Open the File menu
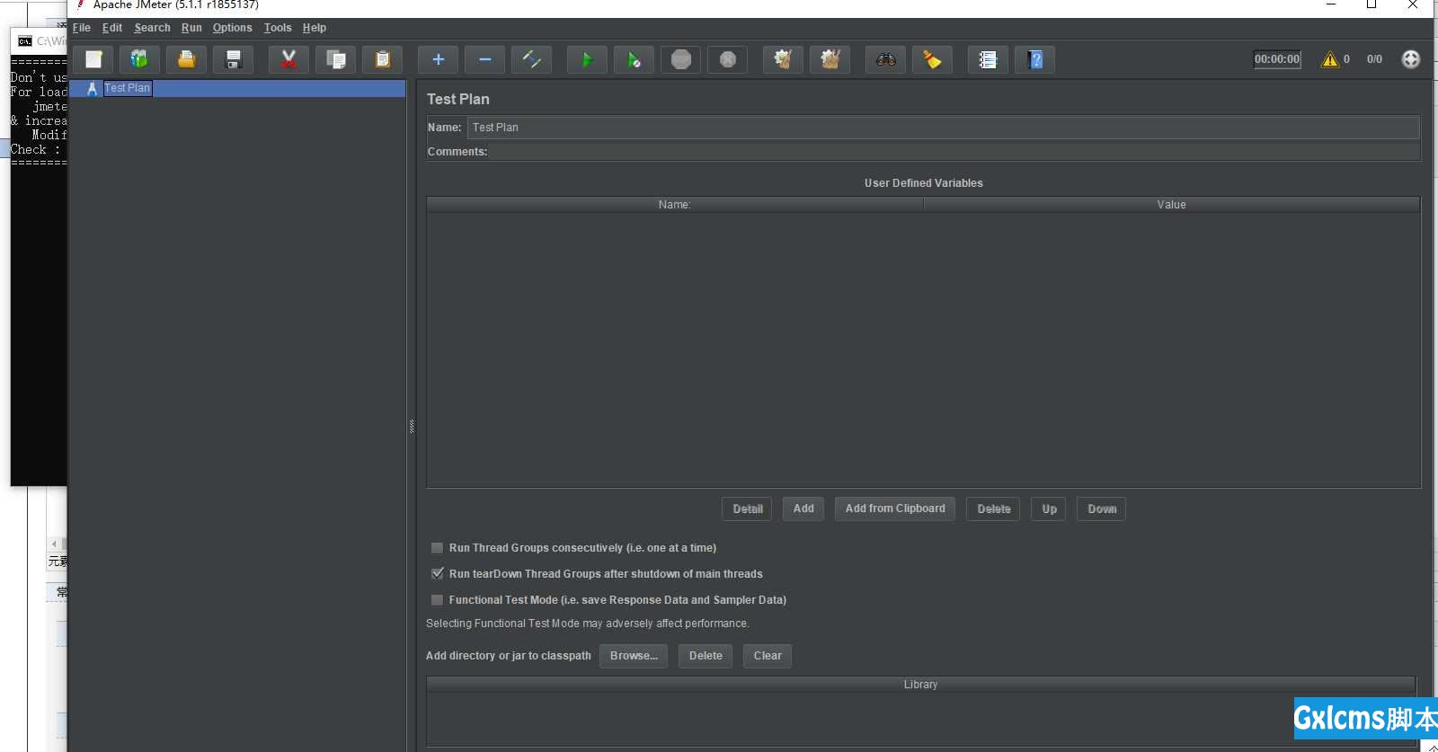Screen dimensions: 1438x752 [x=82, y=28]
